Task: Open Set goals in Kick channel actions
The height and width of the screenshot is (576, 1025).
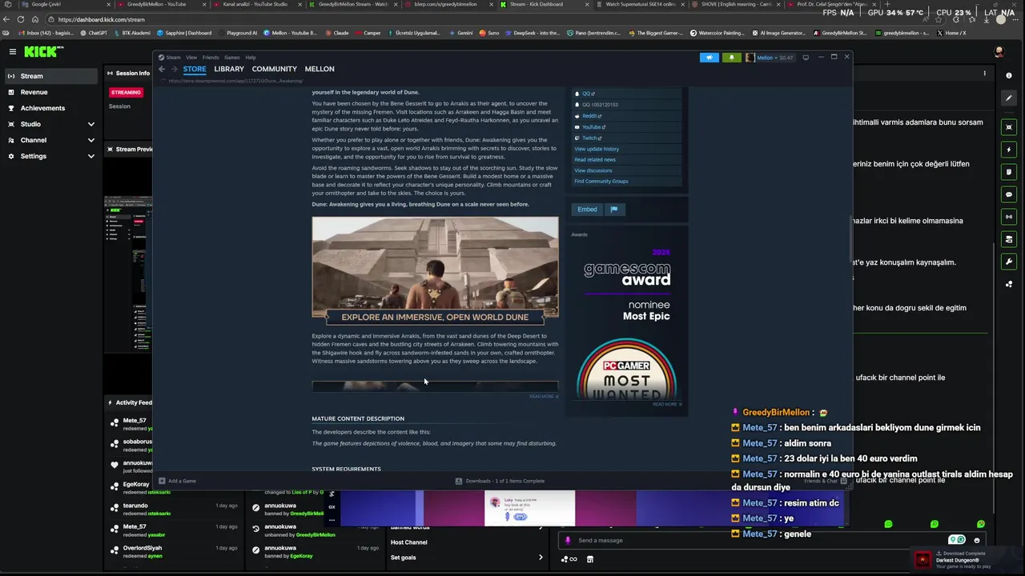Action: (x=466, y=558)
